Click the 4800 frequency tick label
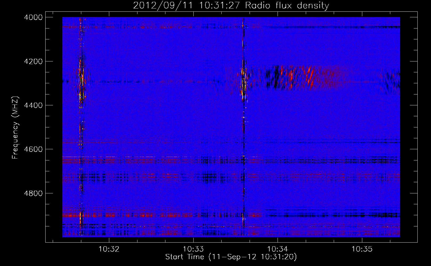The width and height of the screenshot is (431, 266). (x=33, y=193)
